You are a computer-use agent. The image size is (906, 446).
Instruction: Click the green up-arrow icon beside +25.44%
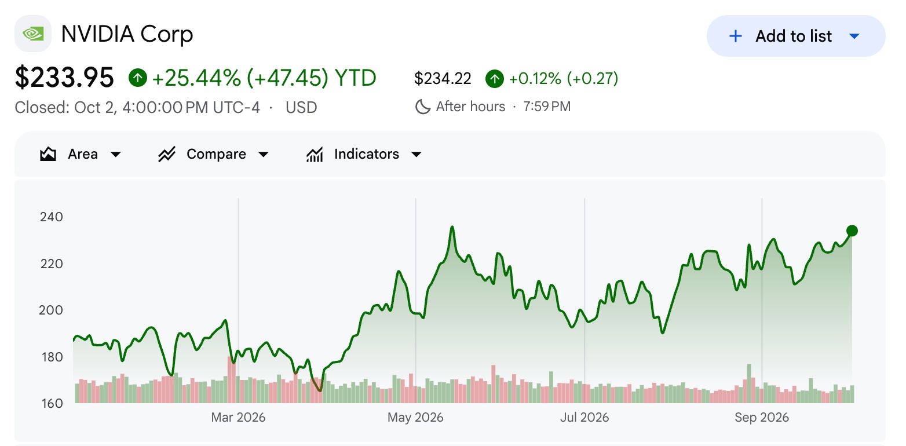(x=138, y=78)
